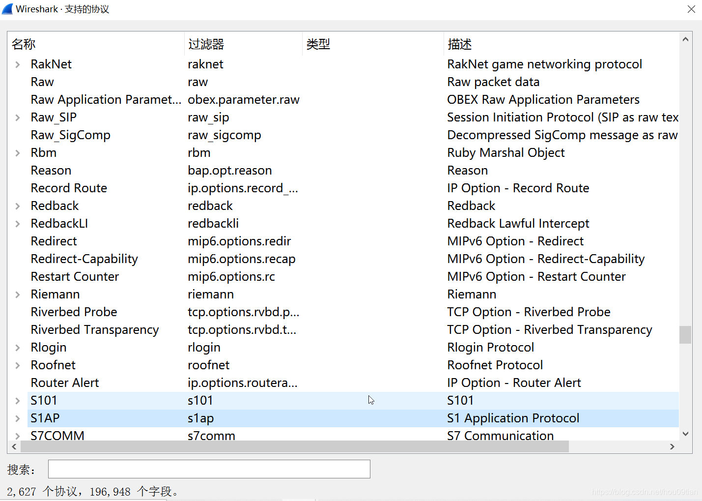702x501 pixels.
Task: Focus the 搜索 search input field
Action: (x=209, y=469)
